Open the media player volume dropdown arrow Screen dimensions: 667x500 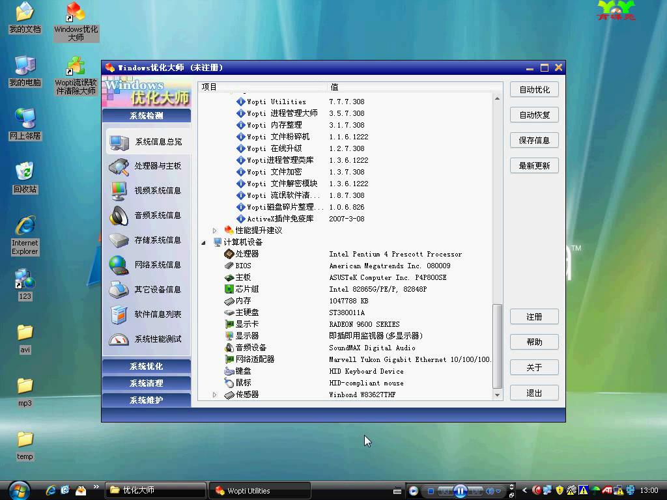(x=498, y=491)
